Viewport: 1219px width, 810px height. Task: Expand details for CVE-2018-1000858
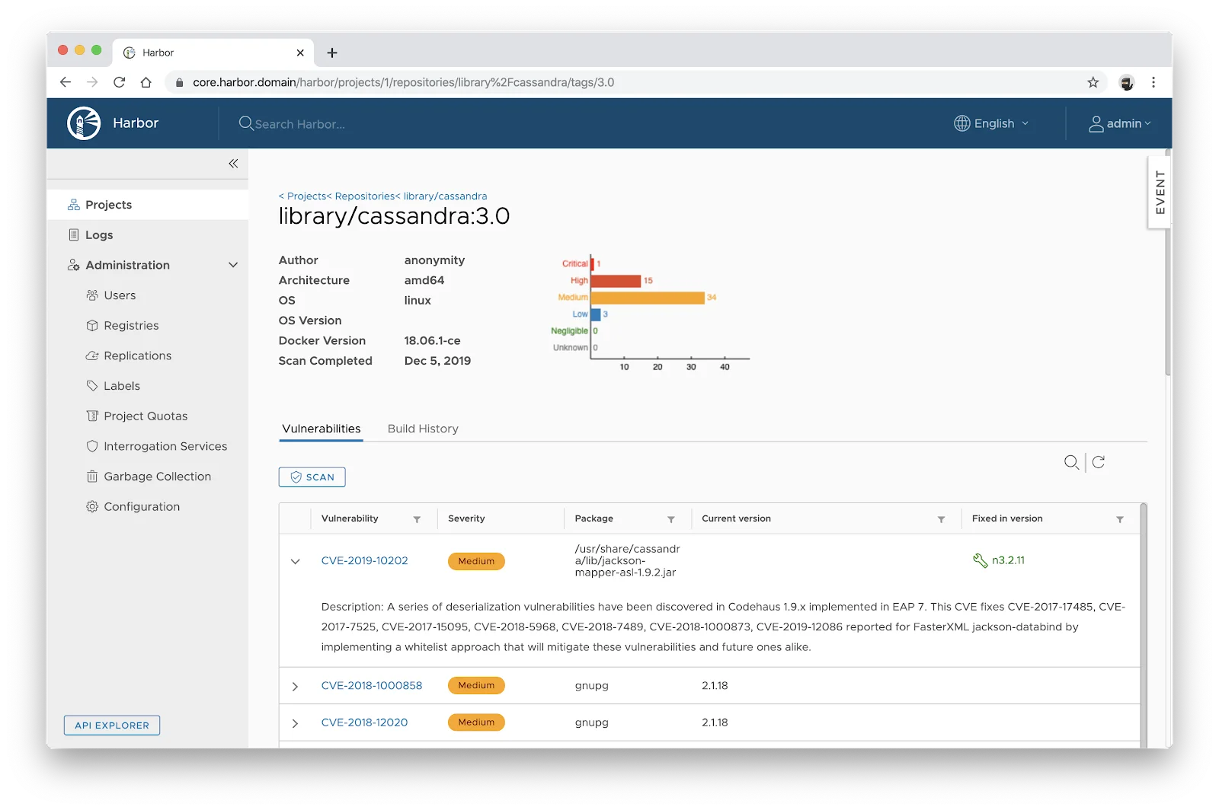(x=296, y=685)
